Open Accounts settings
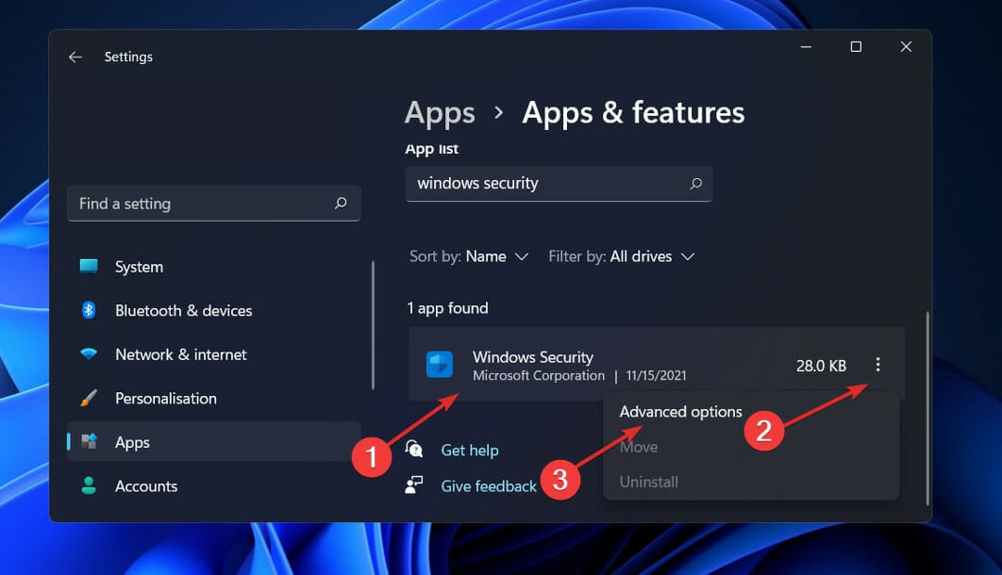Screen dimensions: 1002x575 click(x=88, y=485)
